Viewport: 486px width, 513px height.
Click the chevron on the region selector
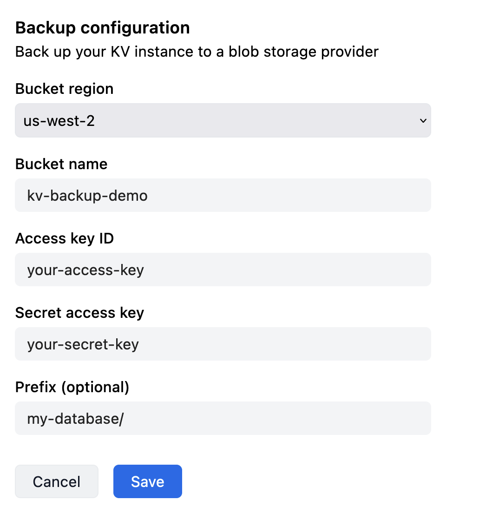[422, 120]
